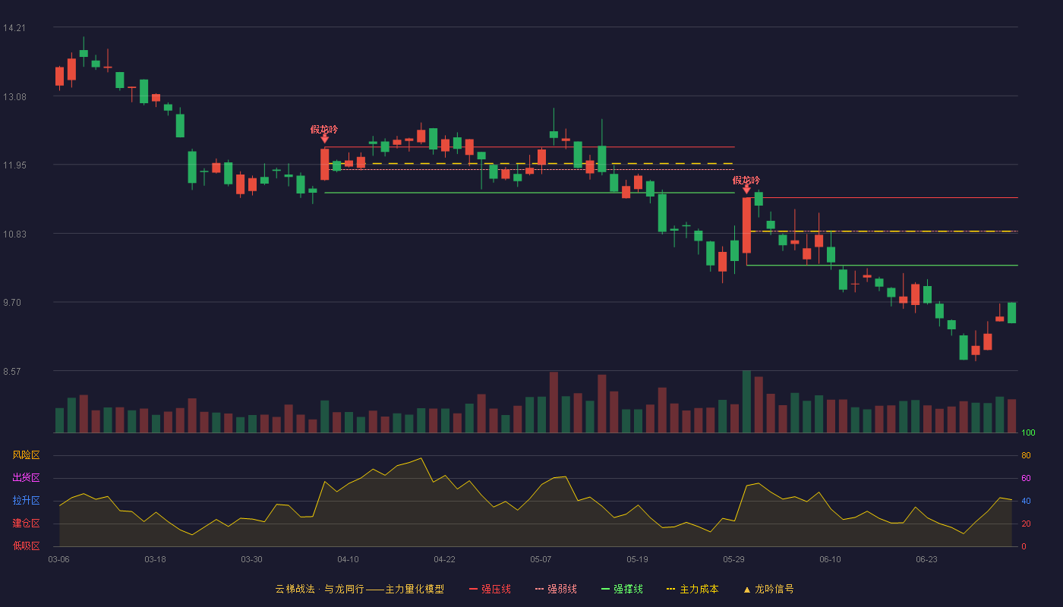The width and height of the screenshot is (1063, 607).
Task: Click the green 100 indicator scale label
Action: (1028, 433)
